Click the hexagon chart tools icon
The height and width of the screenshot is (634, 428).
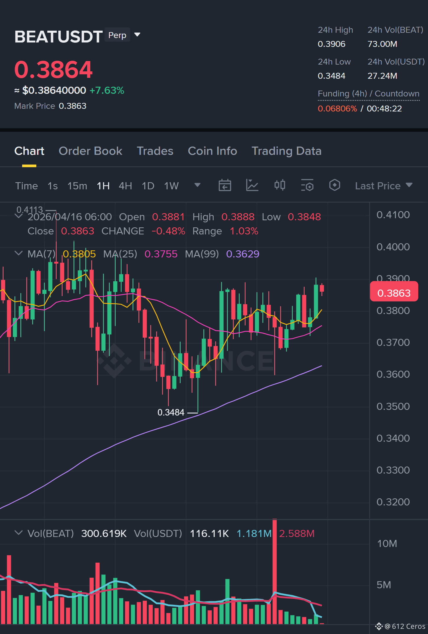[x=334, y=185]
